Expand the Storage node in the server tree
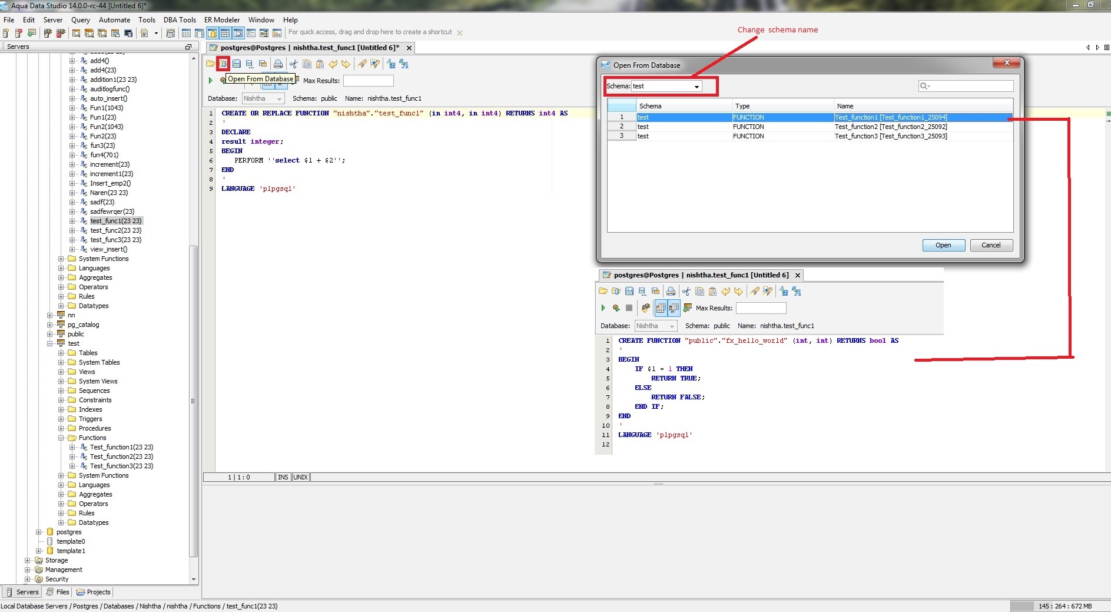The height and width of the screenshot is (612, 1111). coord(27,560)
